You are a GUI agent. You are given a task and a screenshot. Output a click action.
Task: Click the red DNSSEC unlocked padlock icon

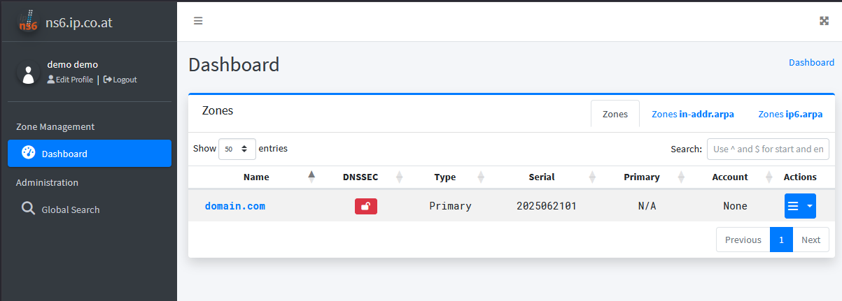click(x=365, y=206)
